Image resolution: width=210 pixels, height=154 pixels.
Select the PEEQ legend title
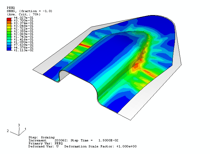tap(11, 8)
